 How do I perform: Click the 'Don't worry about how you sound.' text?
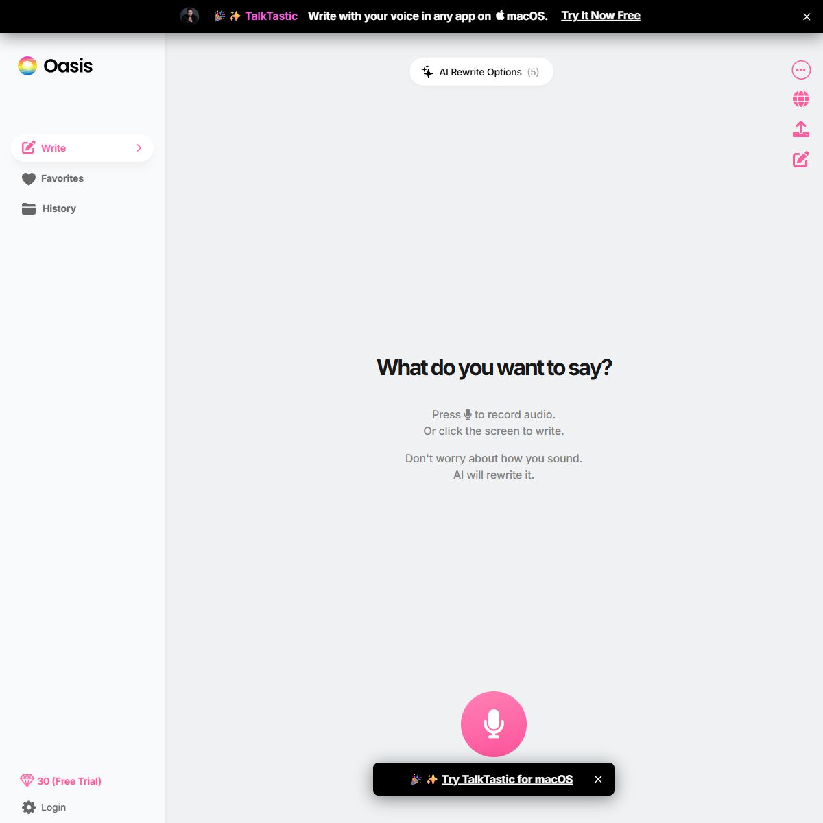tap(494, 458)
